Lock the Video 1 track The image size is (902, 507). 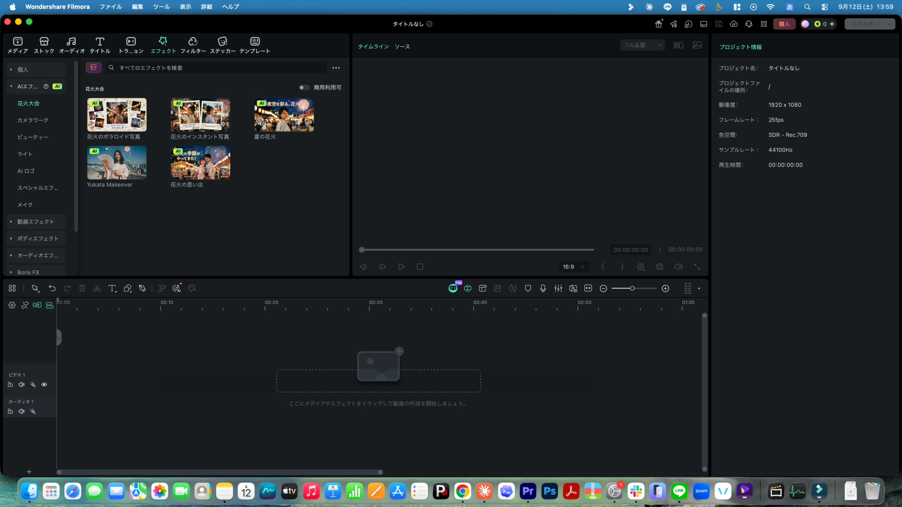10,384
